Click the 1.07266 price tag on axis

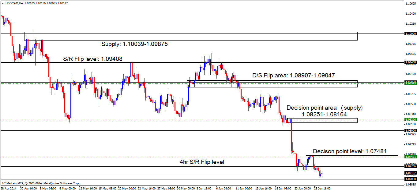point(410,166)
